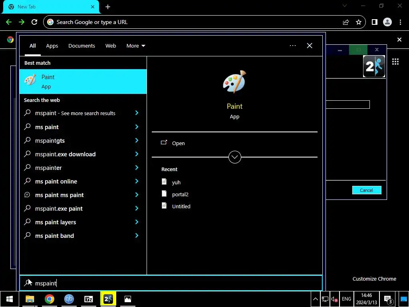This screenshot has width=409, height=307.
Task: Click muted volume tray icon
Action: [335, 299]
